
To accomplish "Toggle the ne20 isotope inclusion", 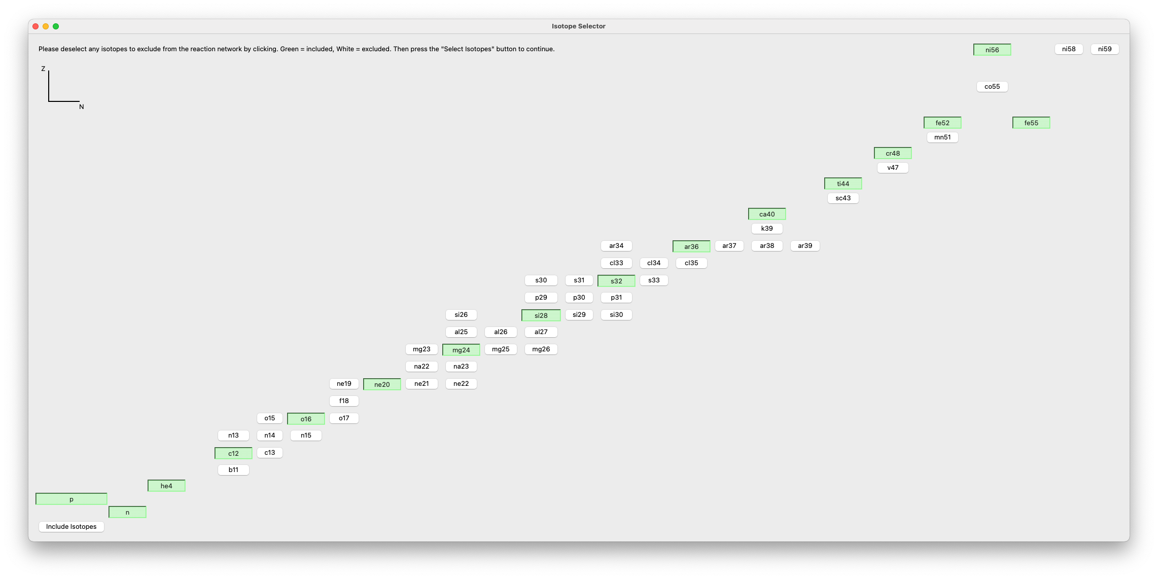I will [x=382, y=383].
